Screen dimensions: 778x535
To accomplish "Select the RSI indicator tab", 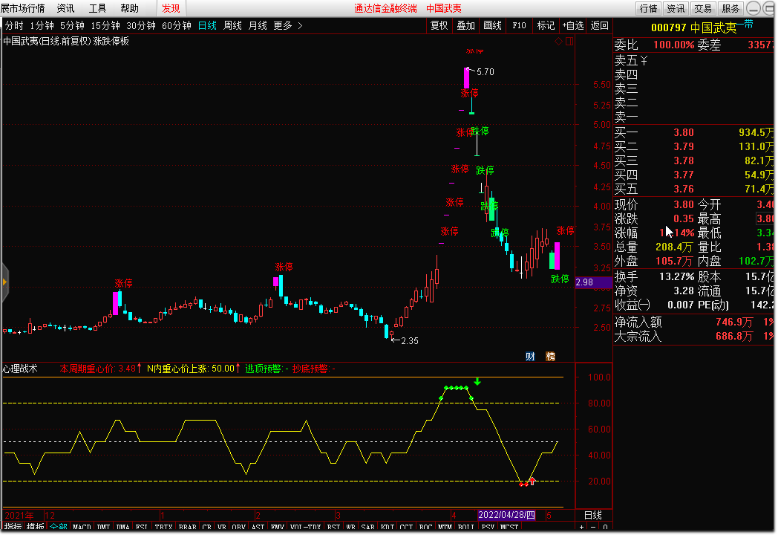I will (333, 527).
